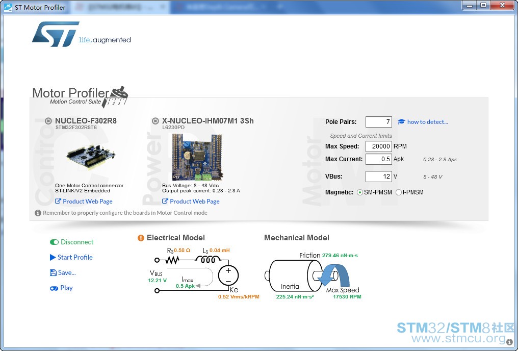The image size is (518, 351).
Task: Click the X-NUCLEO-IHM07M1 power board photo
Action: pos(197,157)
